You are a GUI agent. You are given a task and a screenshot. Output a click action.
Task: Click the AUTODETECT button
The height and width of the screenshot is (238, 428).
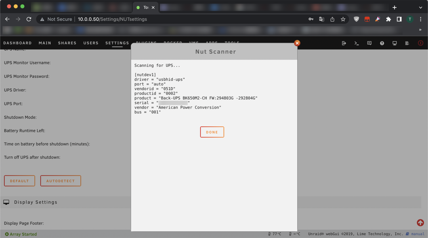pyautogui.click(x=61, y=181)
